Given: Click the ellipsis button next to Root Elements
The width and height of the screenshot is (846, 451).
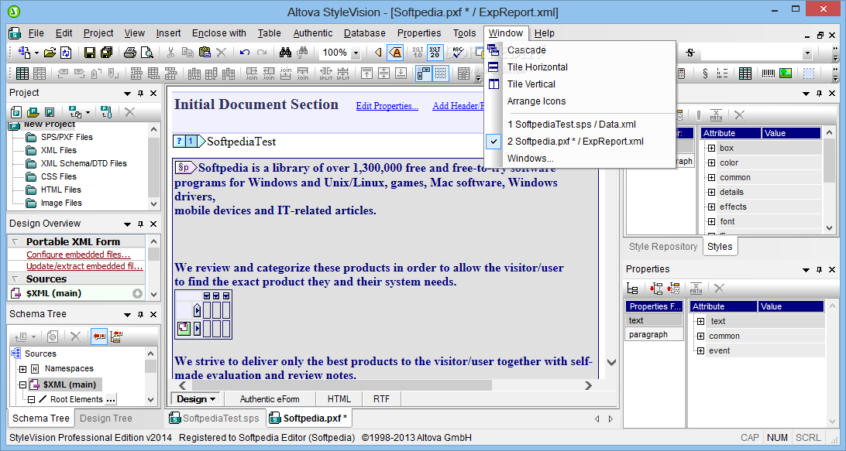Looking at the screenshot, I should [111, 400].
